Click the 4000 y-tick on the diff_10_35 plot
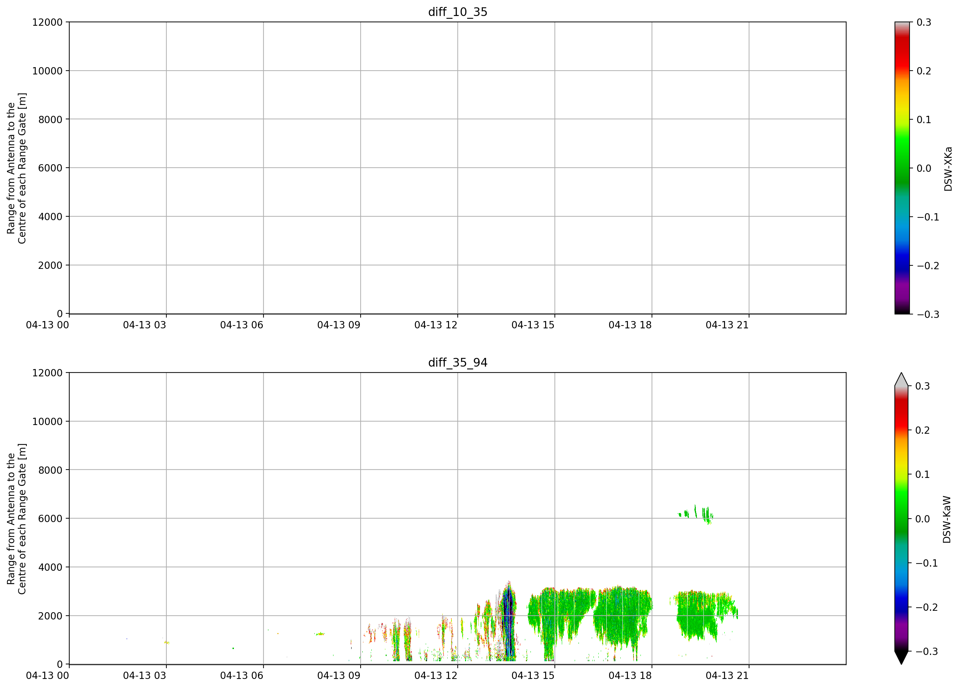The width and height of the screenshot is (960, 688). [x=50, y=217]
